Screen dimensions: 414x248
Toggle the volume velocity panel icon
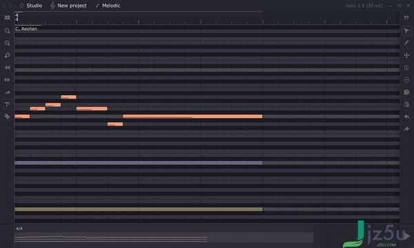7,92
